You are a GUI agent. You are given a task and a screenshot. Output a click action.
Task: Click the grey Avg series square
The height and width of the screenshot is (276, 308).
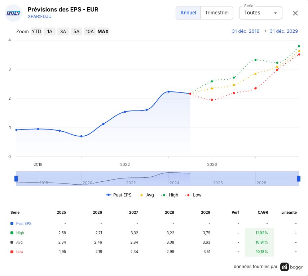coord(12,242)
